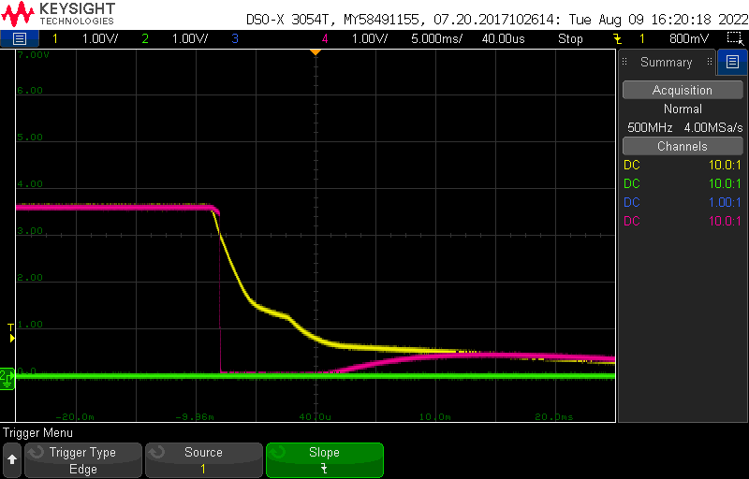
Task: Select channel 1 scale 1.00V/
Action: 100,38
